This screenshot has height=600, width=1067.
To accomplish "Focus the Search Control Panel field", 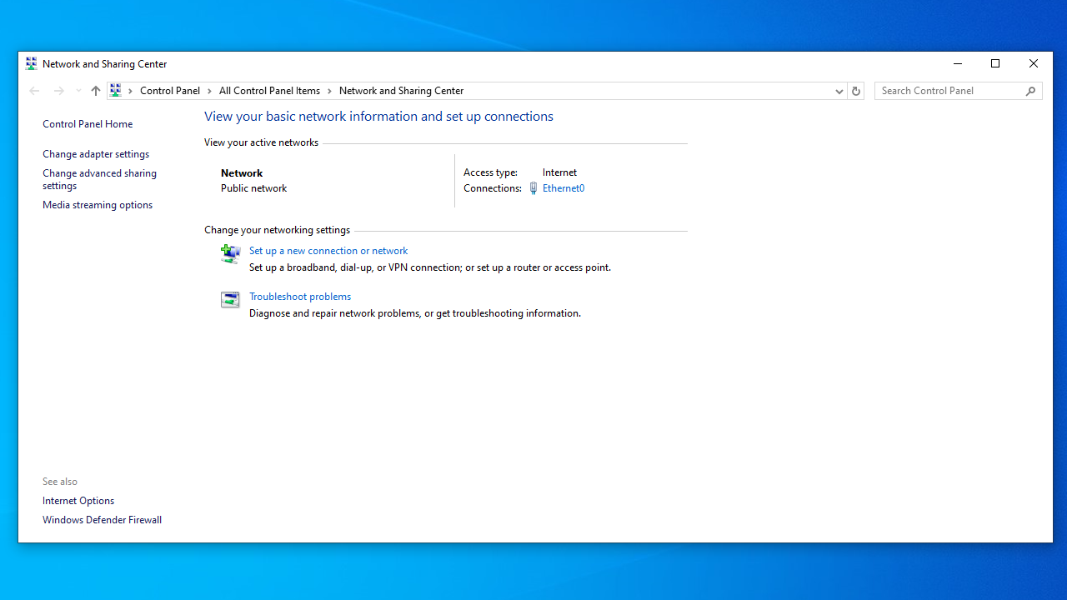I will [950, 91].
